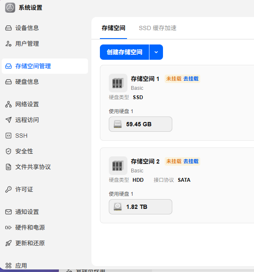Click 去挂载 link for storage space 2
This screenshot has width=254, height=272.
(191, 161)
